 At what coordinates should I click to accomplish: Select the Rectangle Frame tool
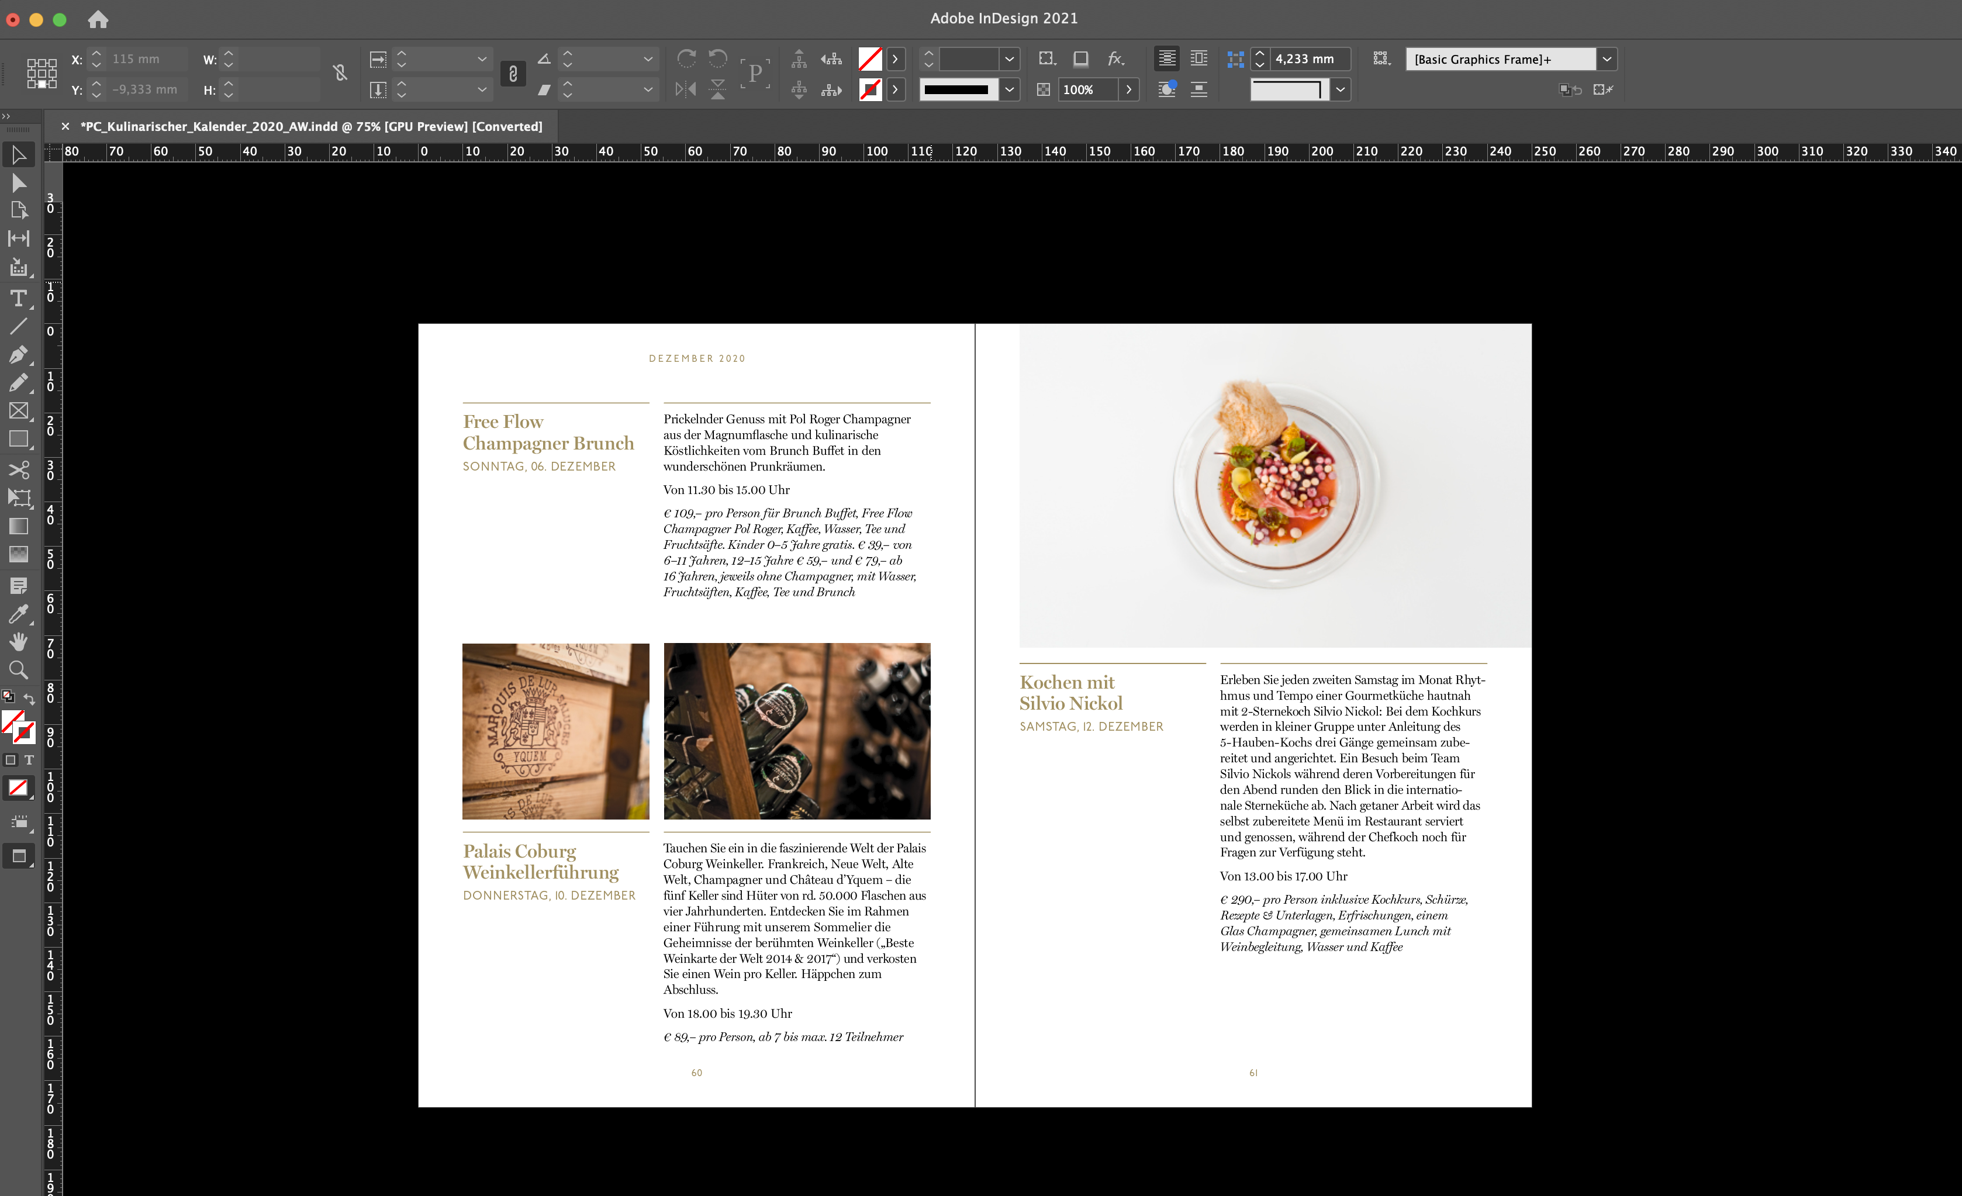pos(19,412)
